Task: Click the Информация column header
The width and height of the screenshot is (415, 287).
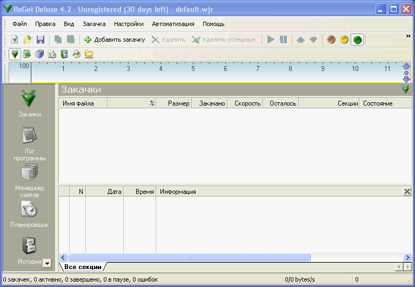Action: tap(279, 192)
